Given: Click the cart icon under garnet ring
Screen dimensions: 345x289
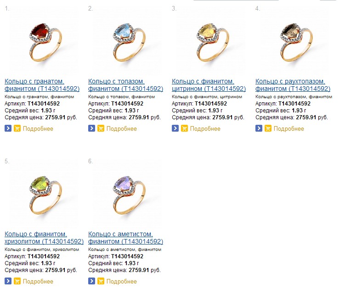Looking at the screenshot, I should coord(17,128).
